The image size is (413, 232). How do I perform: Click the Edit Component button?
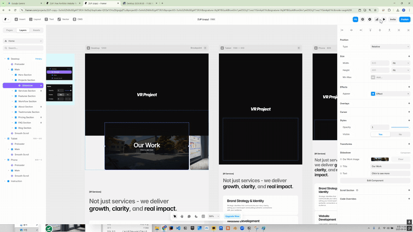coord(375,180)
